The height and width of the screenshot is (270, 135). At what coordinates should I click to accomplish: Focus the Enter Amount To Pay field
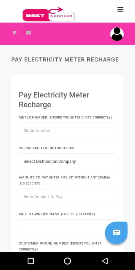click(67, 196)
